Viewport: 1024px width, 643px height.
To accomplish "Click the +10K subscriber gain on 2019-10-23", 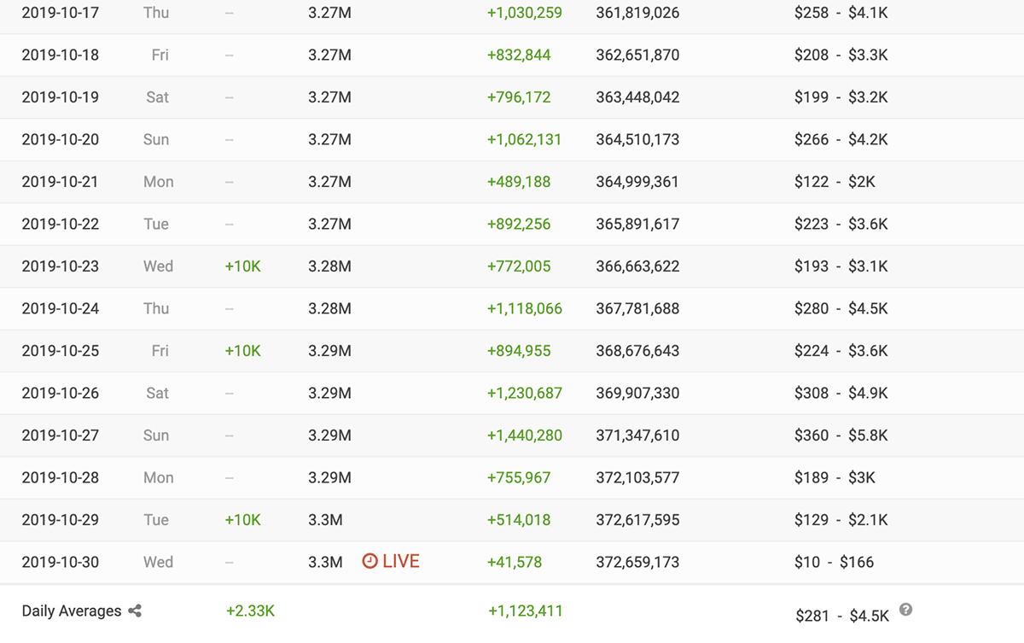I will (242, 266).
